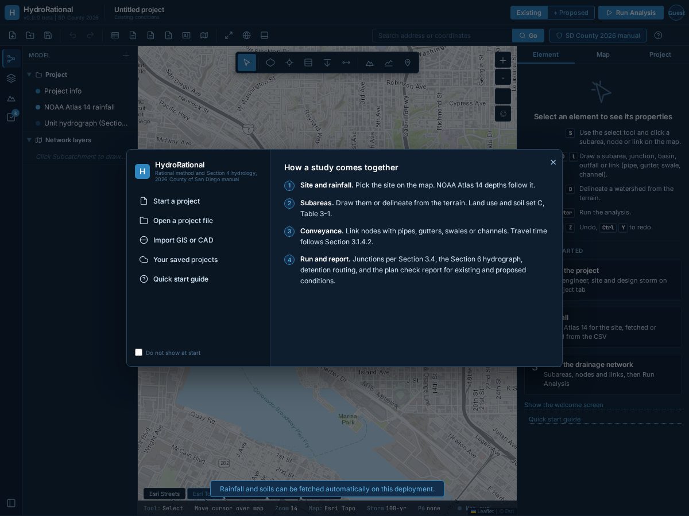Screen dimensions: 689x516
Task: Choose the link connector tool
Action: pyautogui.click(x=346, y=62)
